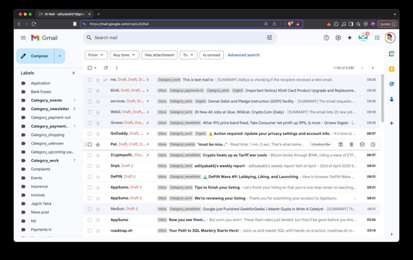
Task: Open Advanced search link
Action: pos(243,55)
